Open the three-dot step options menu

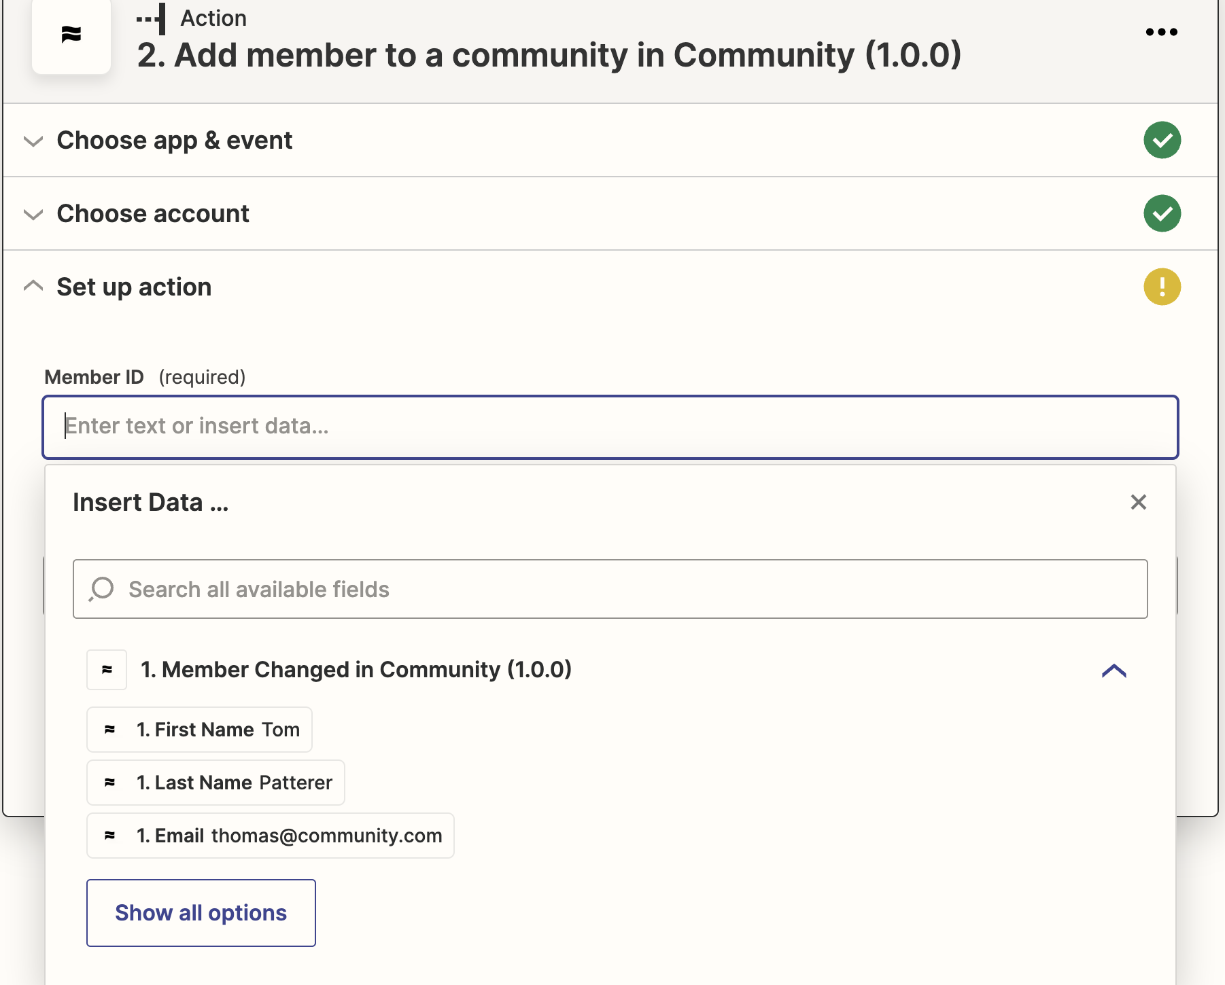point(1161,32)
